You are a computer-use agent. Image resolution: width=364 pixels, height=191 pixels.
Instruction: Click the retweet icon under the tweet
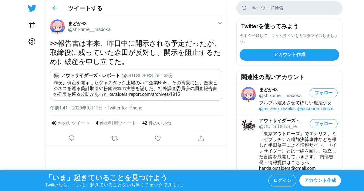(x=115, y=138)
